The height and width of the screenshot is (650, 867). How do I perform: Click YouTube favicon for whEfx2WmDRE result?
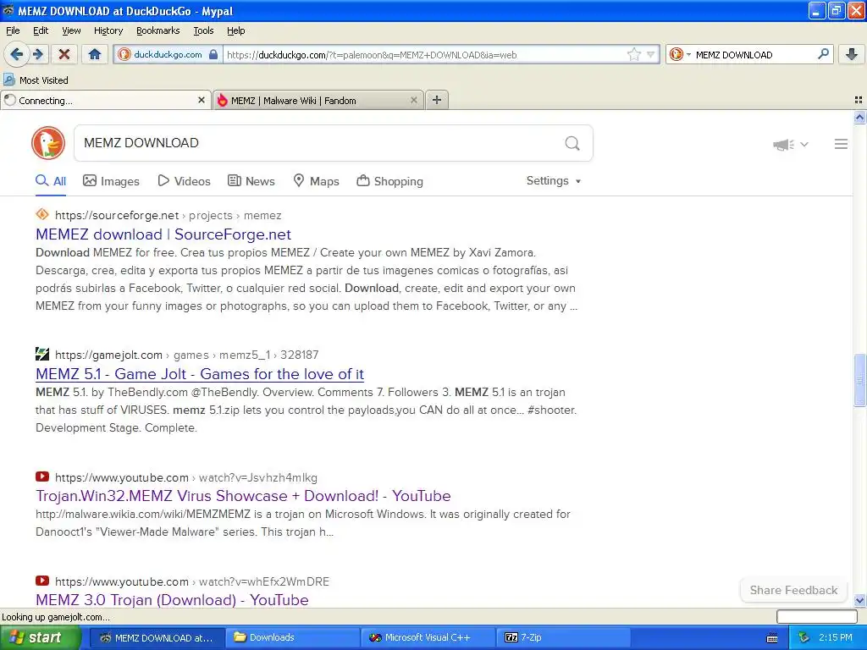42,581
